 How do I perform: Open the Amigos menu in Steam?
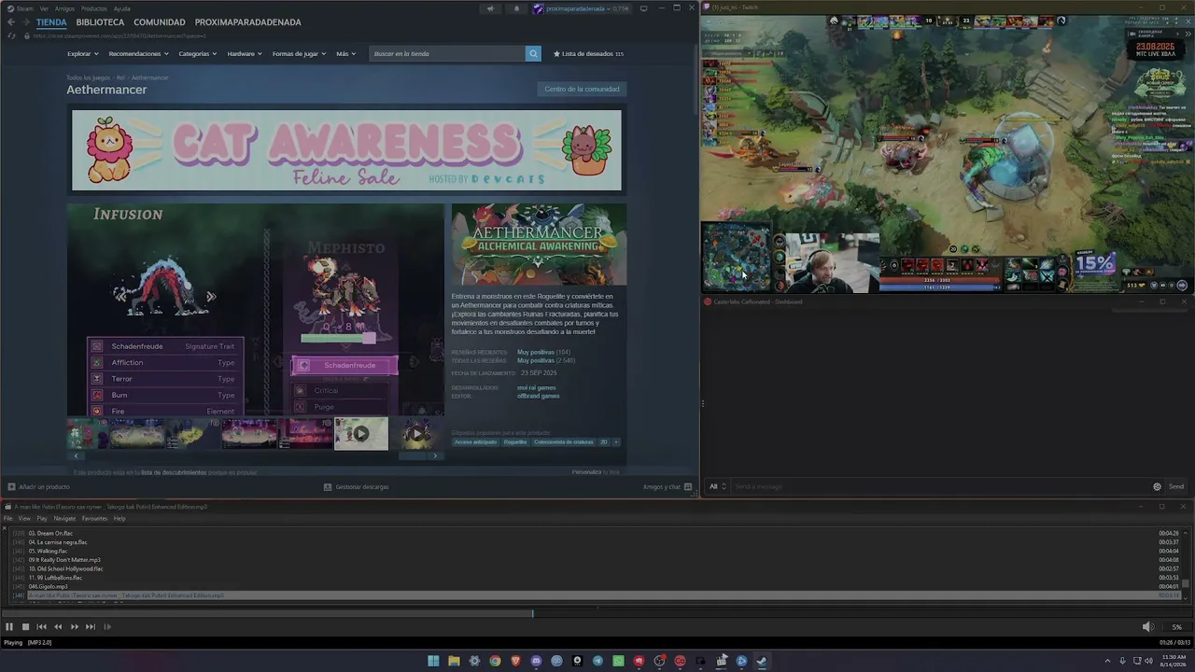point(64,8)
